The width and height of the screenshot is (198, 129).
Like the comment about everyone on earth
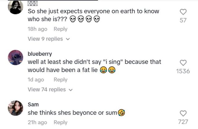[x=183, y=12]
